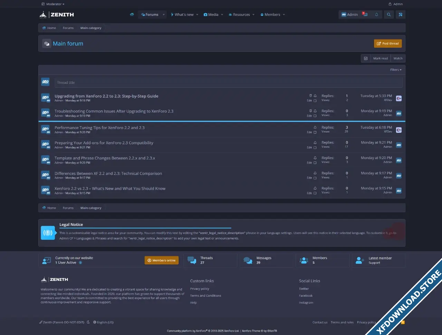Expand the Resources dropdown arrow

(253, 14)
